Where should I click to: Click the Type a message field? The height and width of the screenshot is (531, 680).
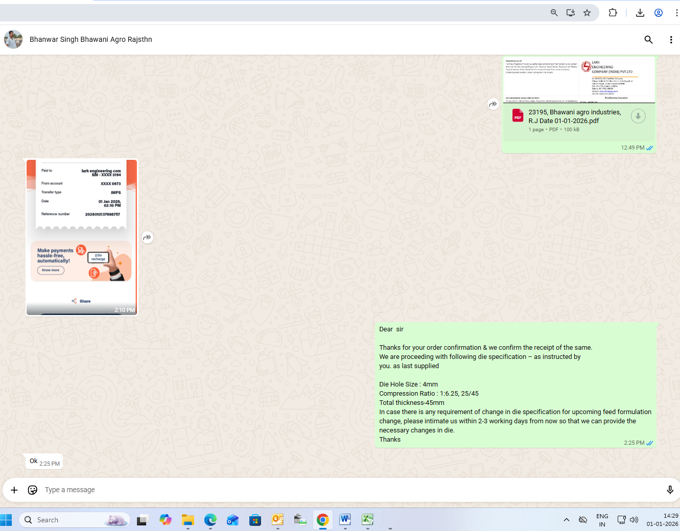click(307, 490)
